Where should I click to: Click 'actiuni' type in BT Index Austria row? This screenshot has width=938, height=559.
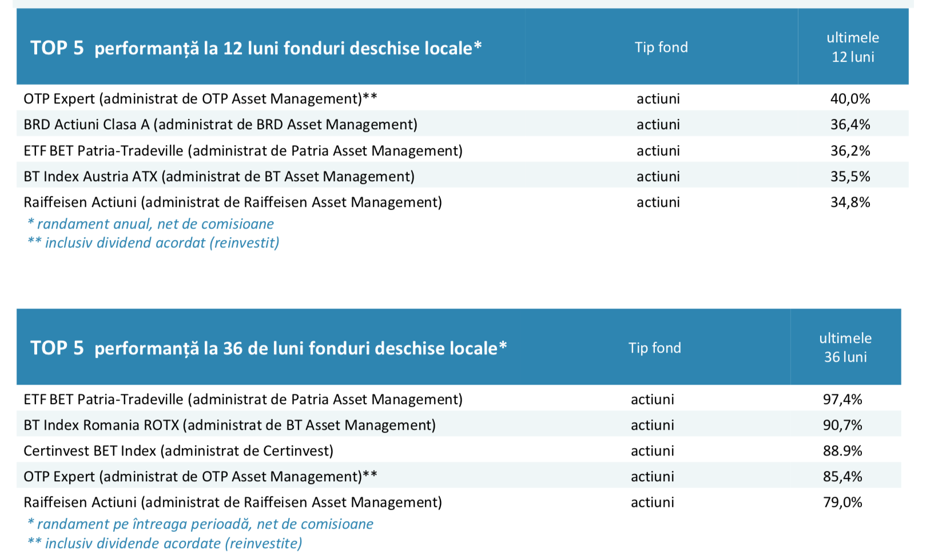[658, 177]
